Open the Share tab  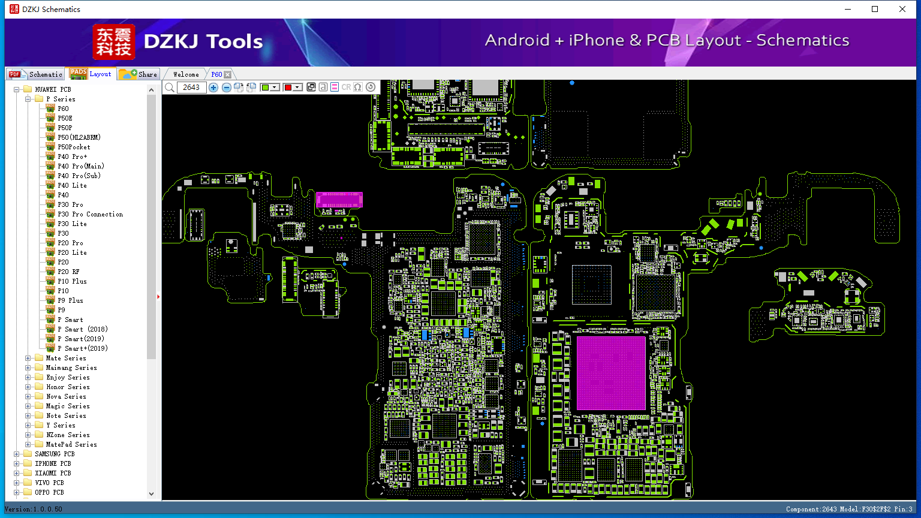click(138, 74)
